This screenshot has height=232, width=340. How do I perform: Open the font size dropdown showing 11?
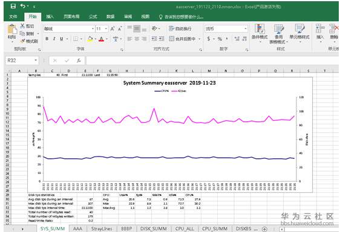pos(106,28)
